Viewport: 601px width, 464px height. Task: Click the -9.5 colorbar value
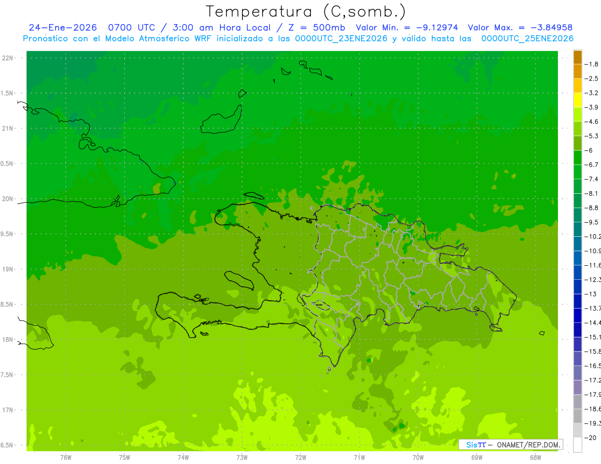(x=591, y=222)
